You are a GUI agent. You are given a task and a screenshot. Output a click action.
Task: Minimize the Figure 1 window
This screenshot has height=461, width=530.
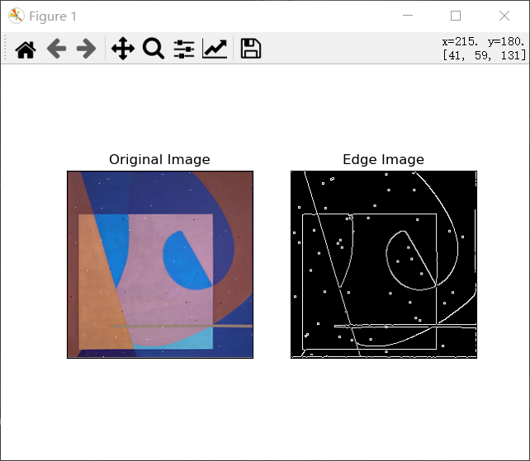click(408, 16)
